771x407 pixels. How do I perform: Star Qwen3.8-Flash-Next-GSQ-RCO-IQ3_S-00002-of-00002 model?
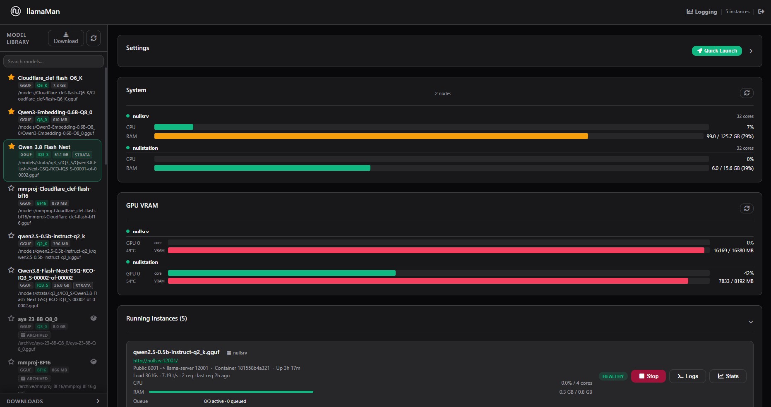click(11, 270)
